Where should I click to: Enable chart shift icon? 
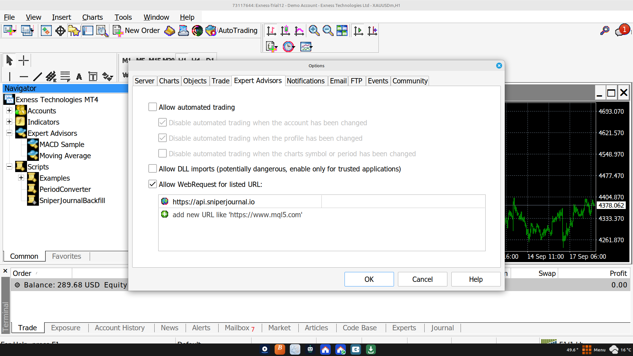[372, 31]
